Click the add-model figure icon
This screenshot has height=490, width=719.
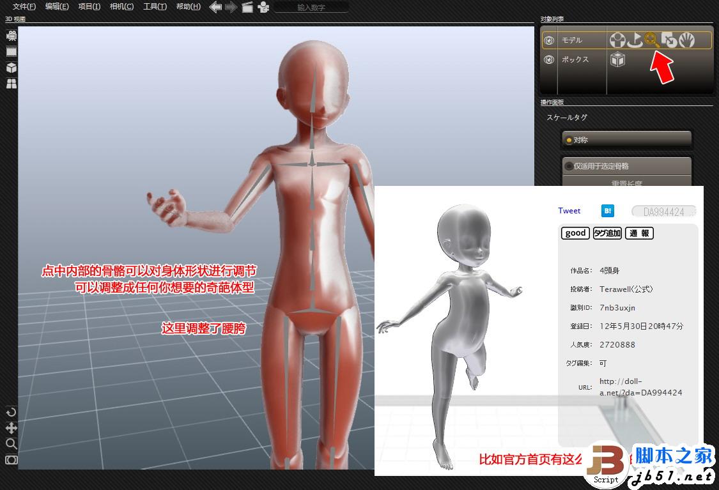[x=263, y=7]
